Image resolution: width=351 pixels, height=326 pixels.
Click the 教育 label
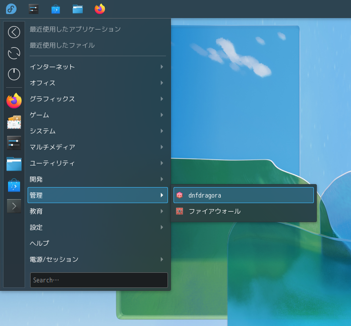click(x=36, y=211)
